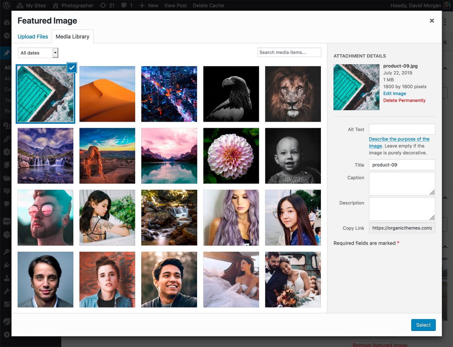Screen dimensions: 453x347
Task: Select the Media Library tab
Action: click(72, 37)
